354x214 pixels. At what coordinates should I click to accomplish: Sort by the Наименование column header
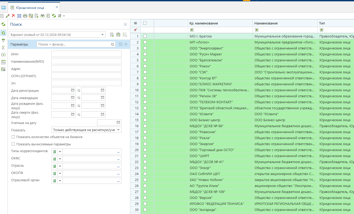click(x=285, y=23)
